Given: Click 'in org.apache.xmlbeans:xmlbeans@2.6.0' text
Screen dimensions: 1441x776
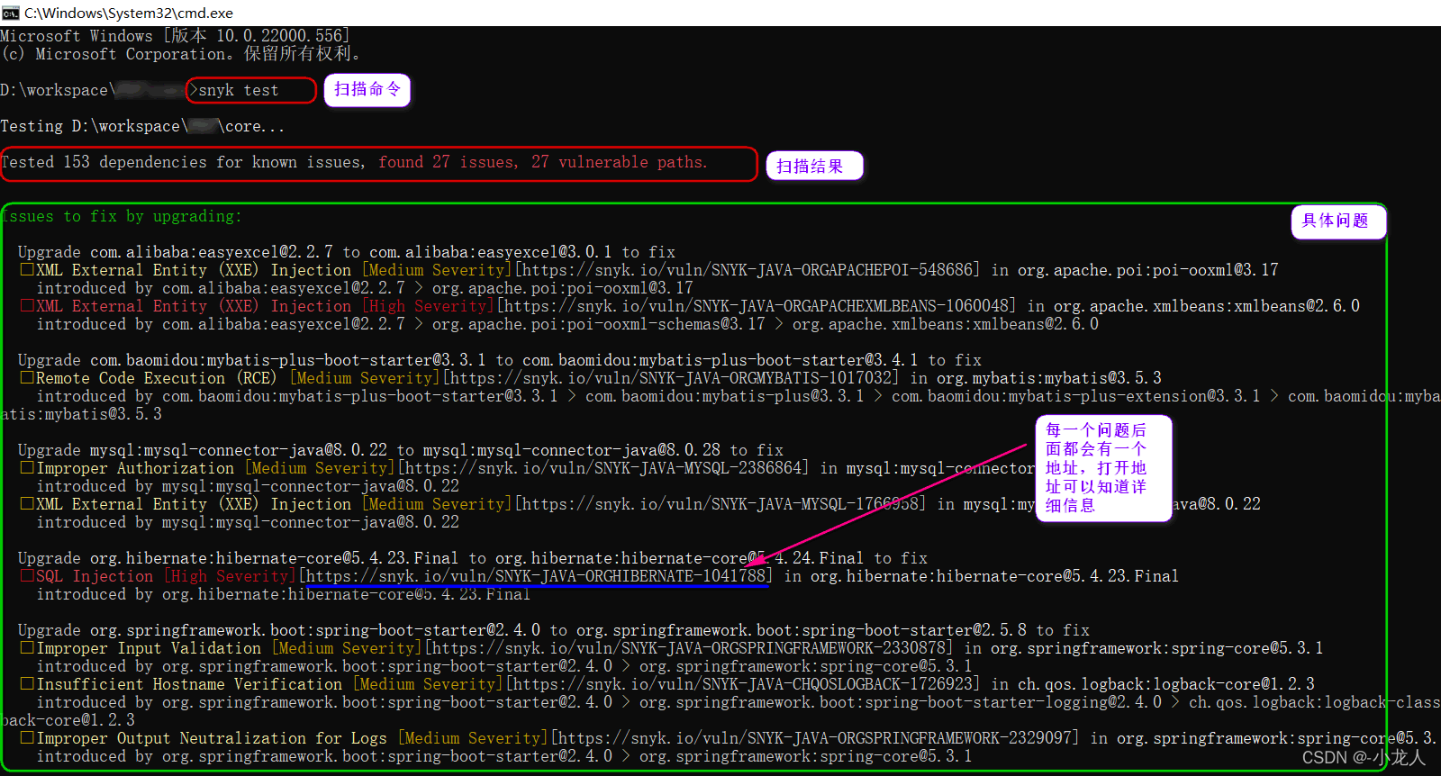Looking at the screenshot, I should [x=1193, y=306].
